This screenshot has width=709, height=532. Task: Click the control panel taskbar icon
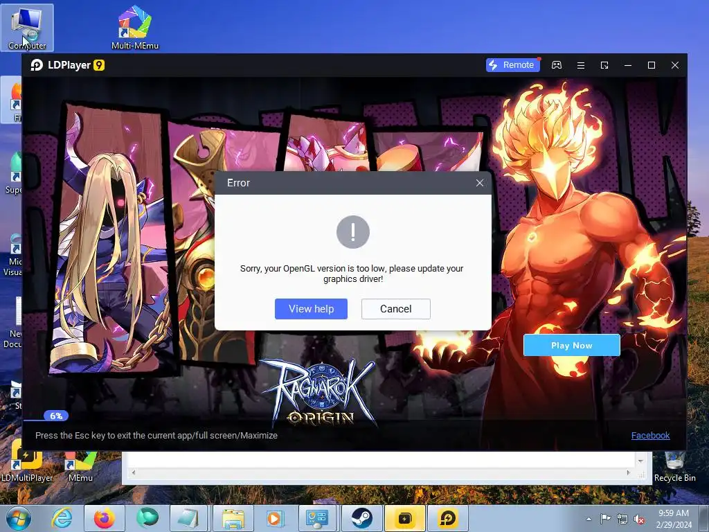tap(318, 518)
